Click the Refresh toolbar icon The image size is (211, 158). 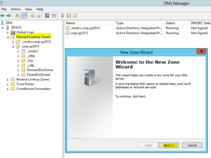32,16
